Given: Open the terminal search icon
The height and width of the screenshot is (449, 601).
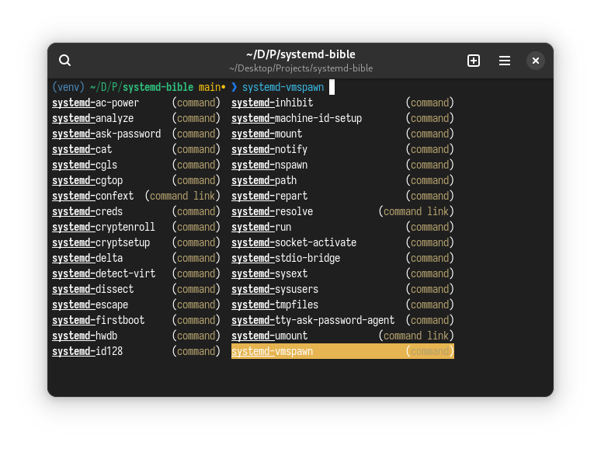Looking at the screenshot, I should tap(65, 61).
